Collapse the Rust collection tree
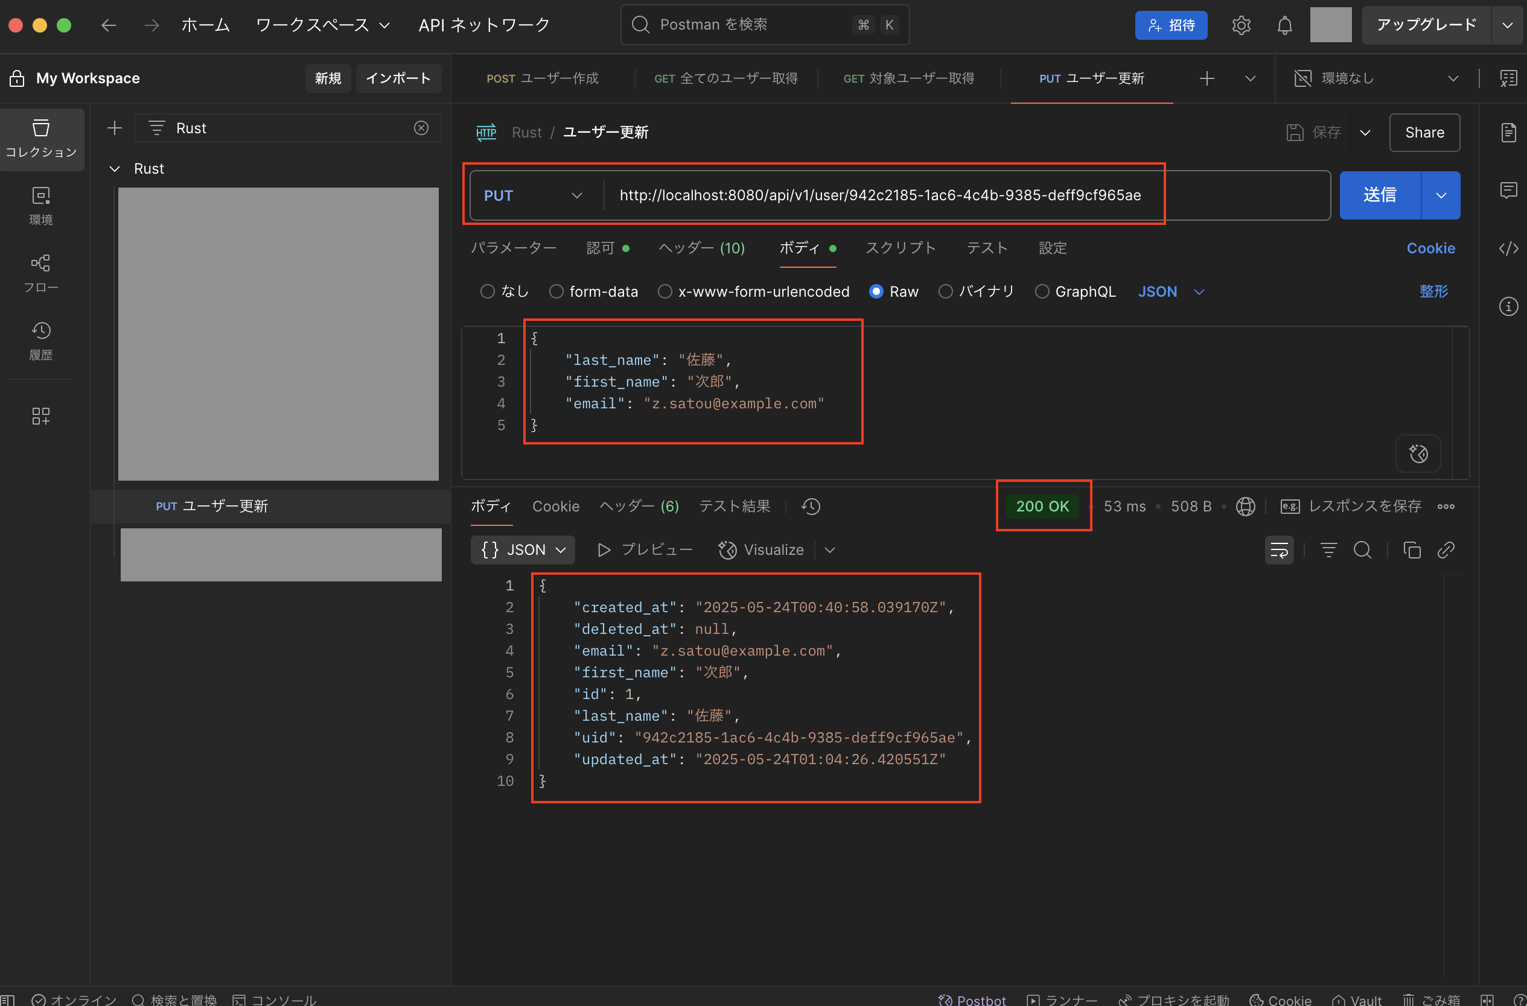 pyautogui.click(x=114, y=169)
